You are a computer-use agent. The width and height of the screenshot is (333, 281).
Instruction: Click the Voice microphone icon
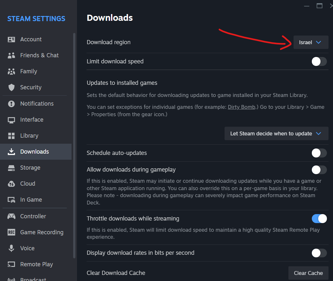coord(11,248)
